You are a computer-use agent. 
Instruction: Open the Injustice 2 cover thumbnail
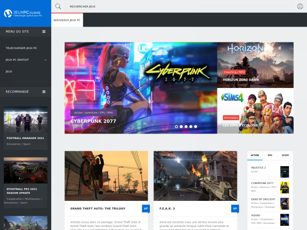[x=284, y=172]
